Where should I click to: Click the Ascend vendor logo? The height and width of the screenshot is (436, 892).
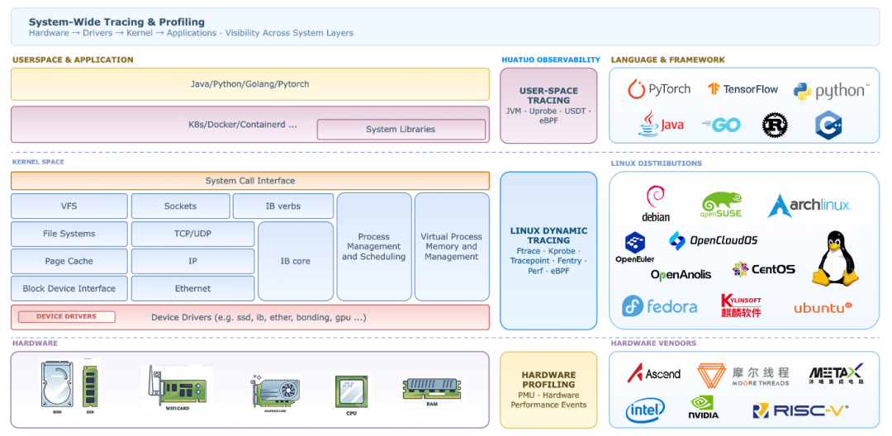pyautogui.click(x=653, y=373)
